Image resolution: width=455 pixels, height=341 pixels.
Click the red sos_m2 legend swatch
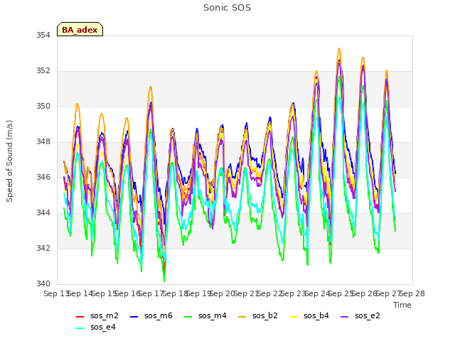pos(80,317)
